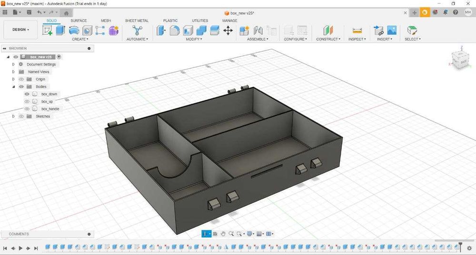The height and width of the screenshot is (255, 476).
Task: Select the Move/Copy arrows tool
Action: tap(228, 30)
